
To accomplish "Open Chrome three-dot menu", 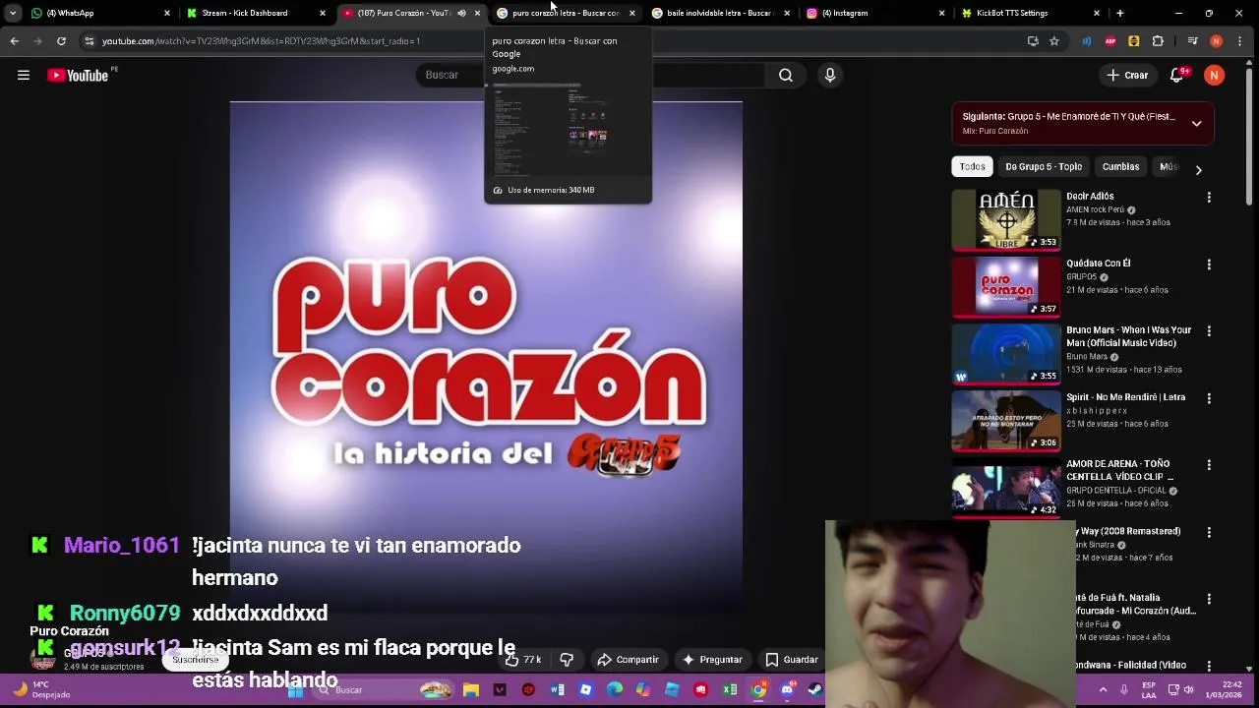I will point(1240,41).
